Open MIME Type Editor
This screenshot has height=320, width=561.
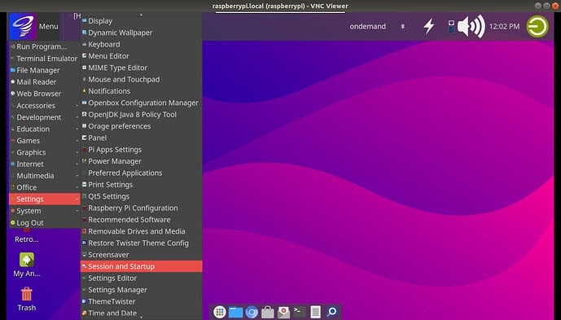point(142,68)
